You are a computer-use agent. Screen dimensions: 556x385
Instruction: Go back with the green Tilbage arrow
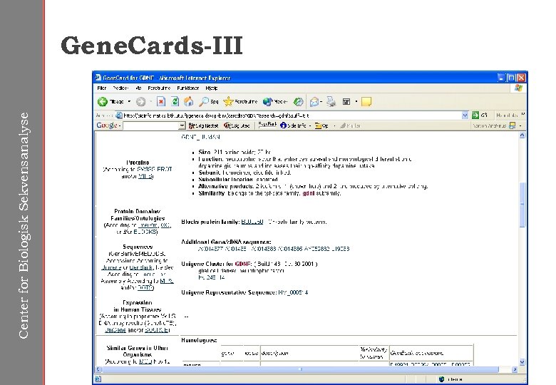pyautogui.click(x=110, y=102)
